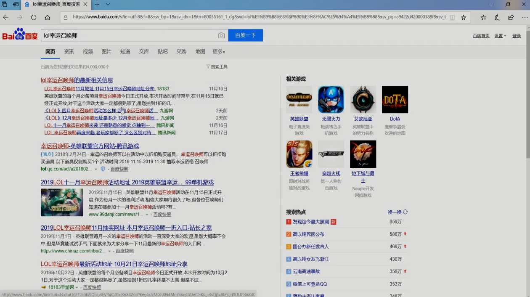Screen dimensions: 530x297
Task: Click 艾欧尼亚 game icon
Action: tap(363, 99)
